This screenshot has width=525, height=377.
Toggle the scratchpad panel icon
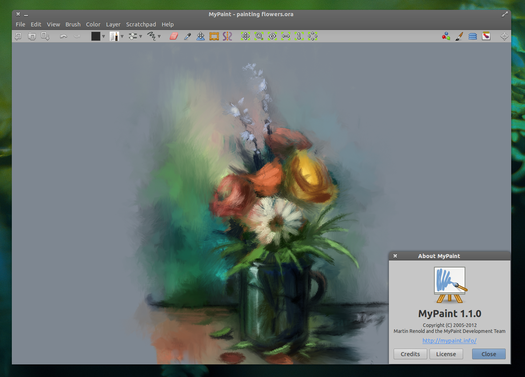pos(486,36)
